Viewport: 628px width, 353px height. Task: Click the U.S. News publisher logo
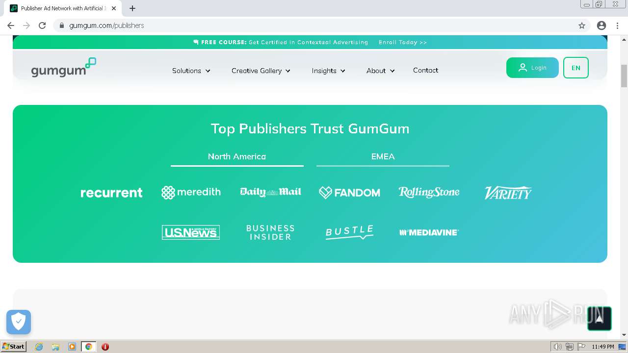coord(191,232)
